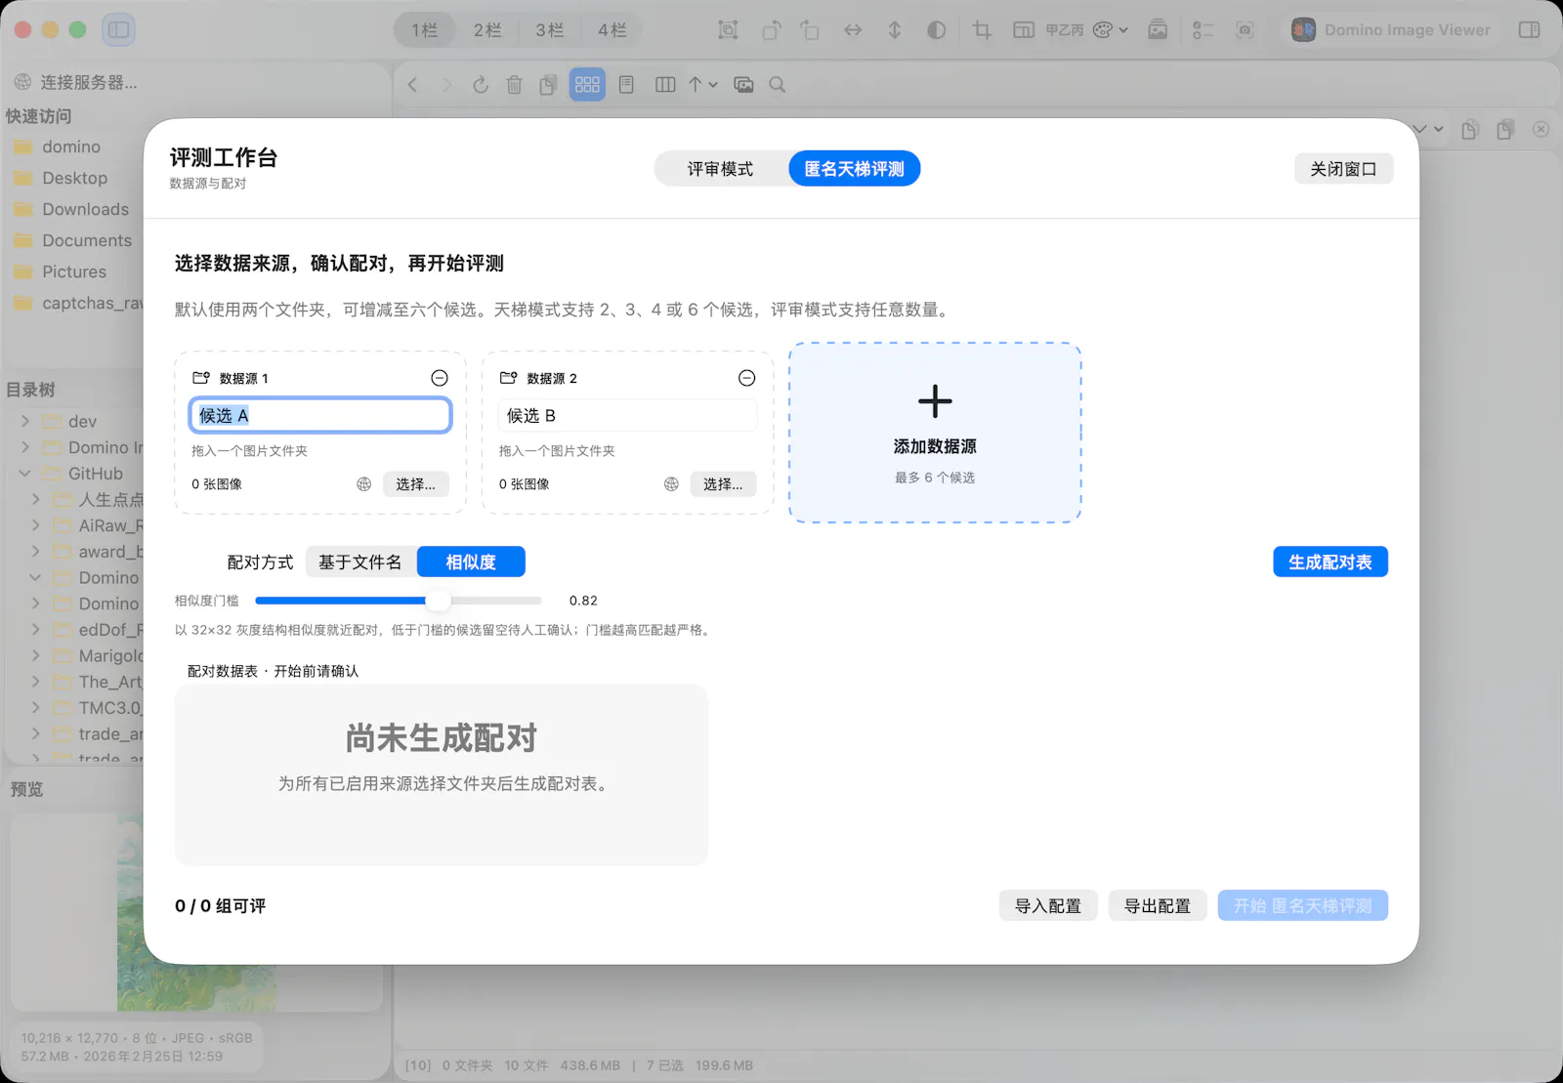Click the half-circle contrast icon

click(936, 30)
